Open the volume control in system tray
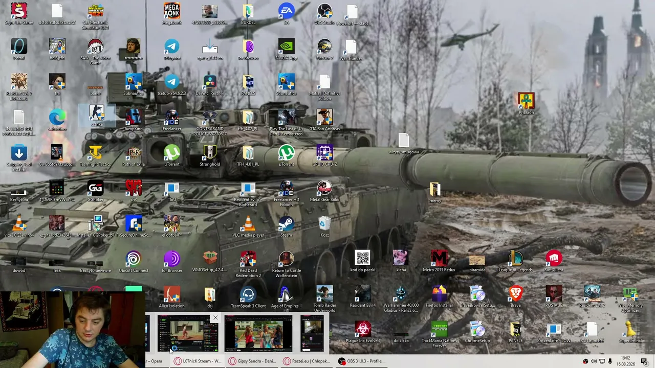655x368 pixels. pos(594,361)
